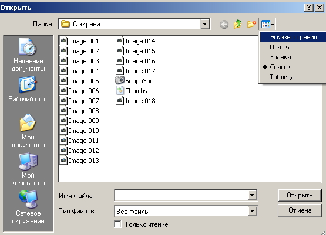Choose Эскизы страниц view menu item
The height and width of the screenshot is (235, 326).
(293, 37)
